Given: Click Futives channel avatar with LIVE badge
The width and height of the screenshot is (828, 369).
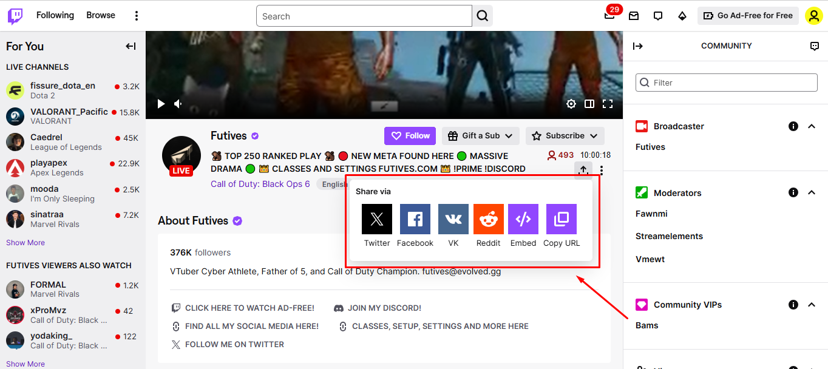Looking at the screenshot, I should pyautogui.click(x=182, y=156).
